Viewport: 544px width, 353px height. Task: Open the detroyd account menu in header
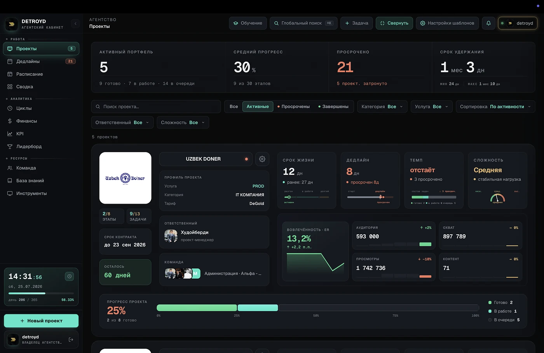[518, 23]
